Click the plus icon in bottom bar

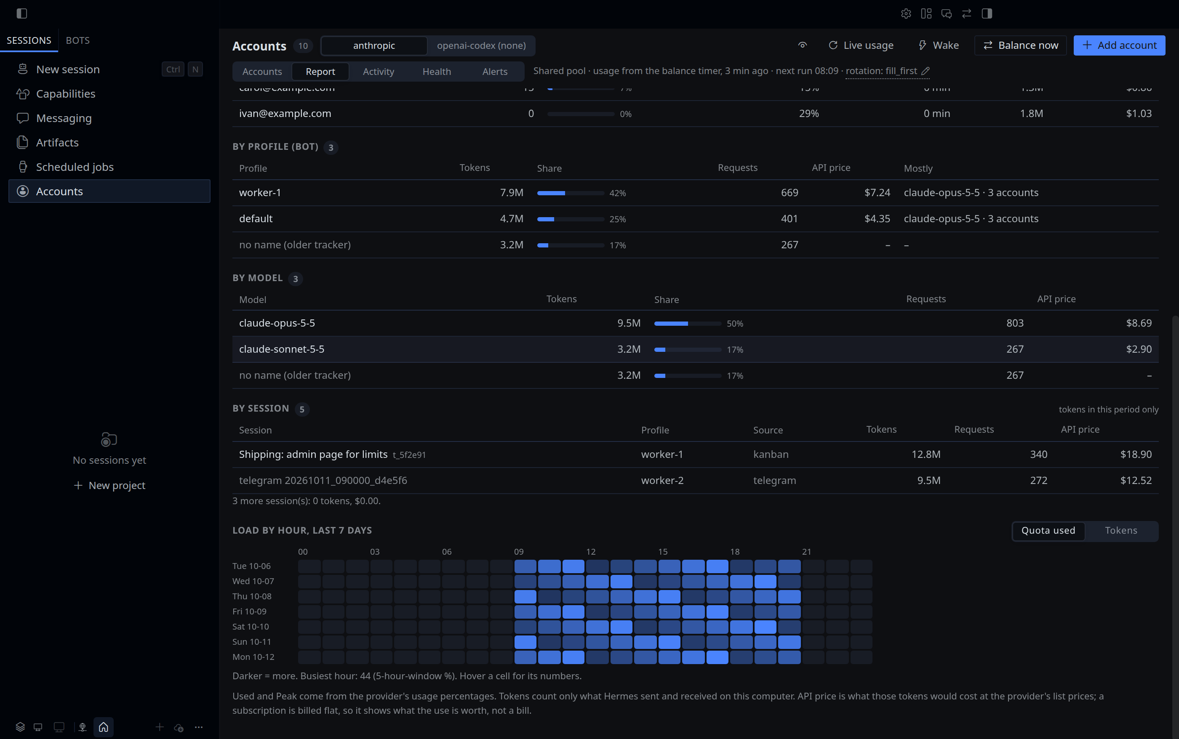pos(160,727)
